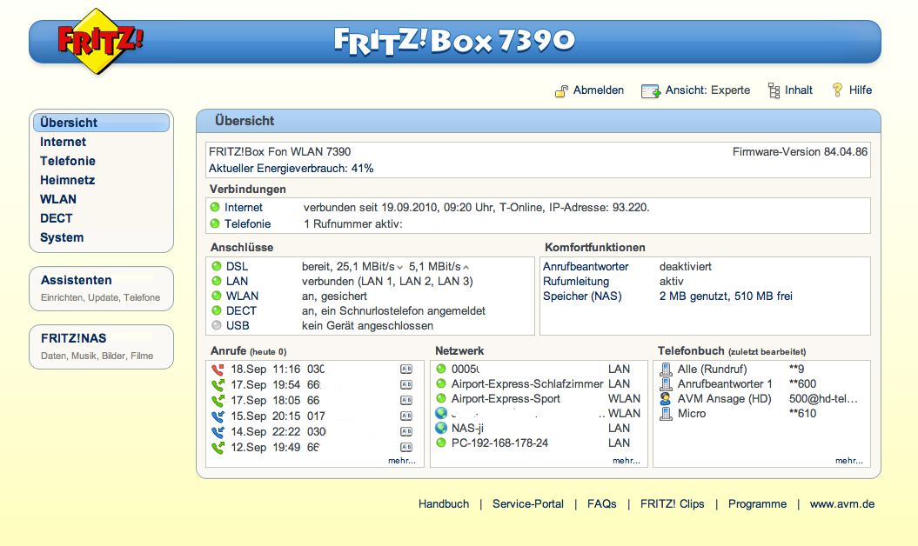Click the Hilfe question mark icon

tap(837, 90)
